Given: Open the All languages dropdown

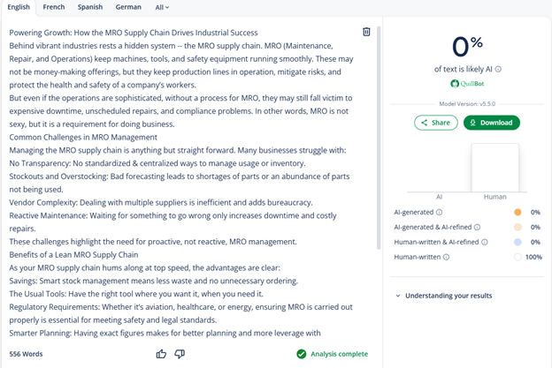Looking at the screenshot, I should pyautogui.click(x=162, y=7).
